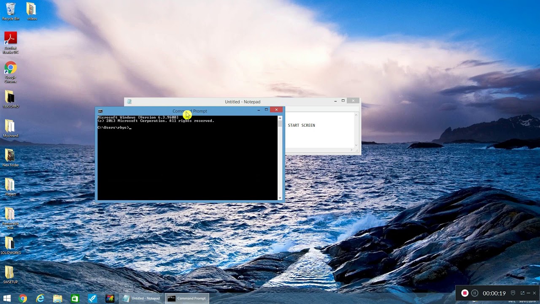Close the Untitled - Notepad window
540x304 pixels.
(353, 101)
